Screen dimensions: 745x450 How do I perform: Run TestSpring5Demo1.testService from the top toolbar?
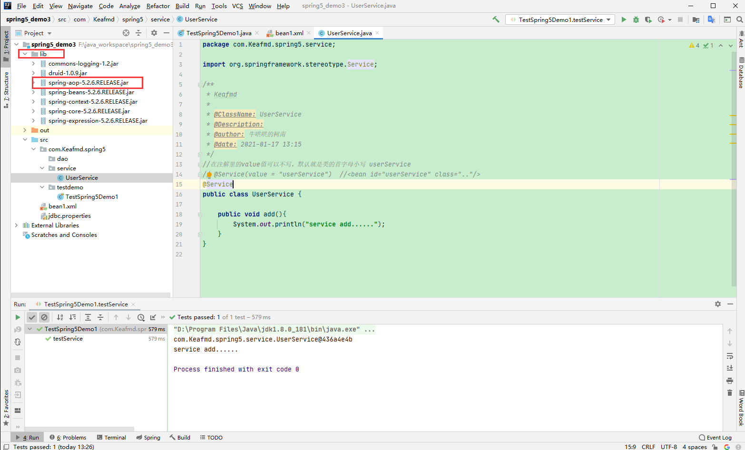624,20
